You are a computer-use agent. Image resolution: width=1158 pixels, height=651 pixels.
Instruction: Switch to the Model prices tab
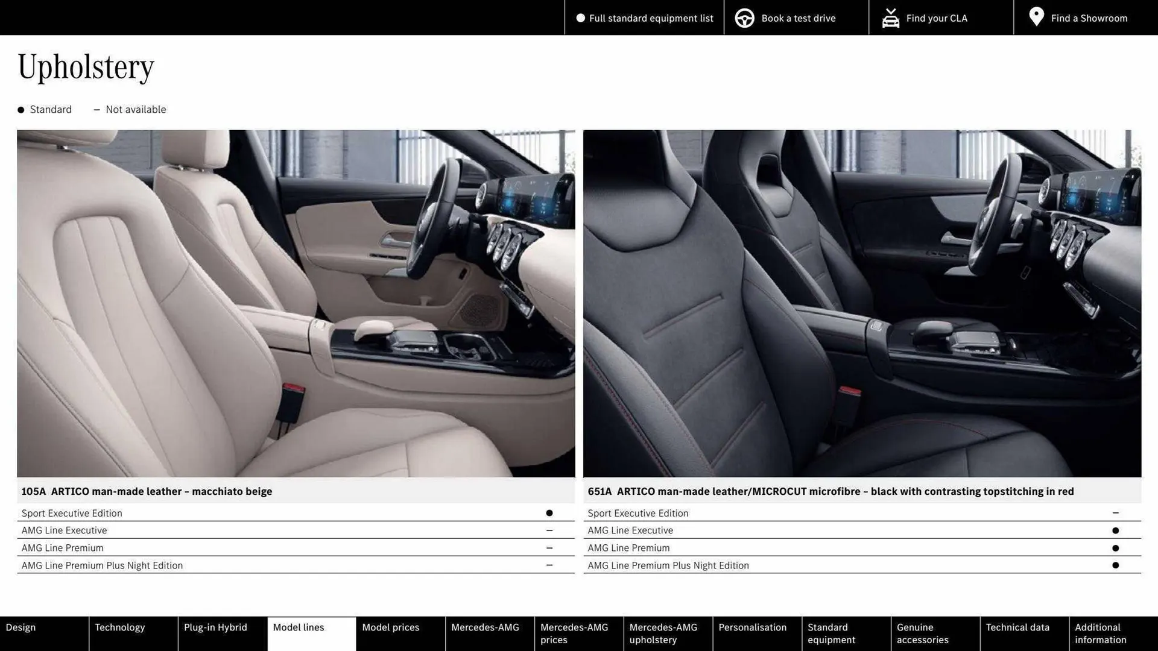391,627
